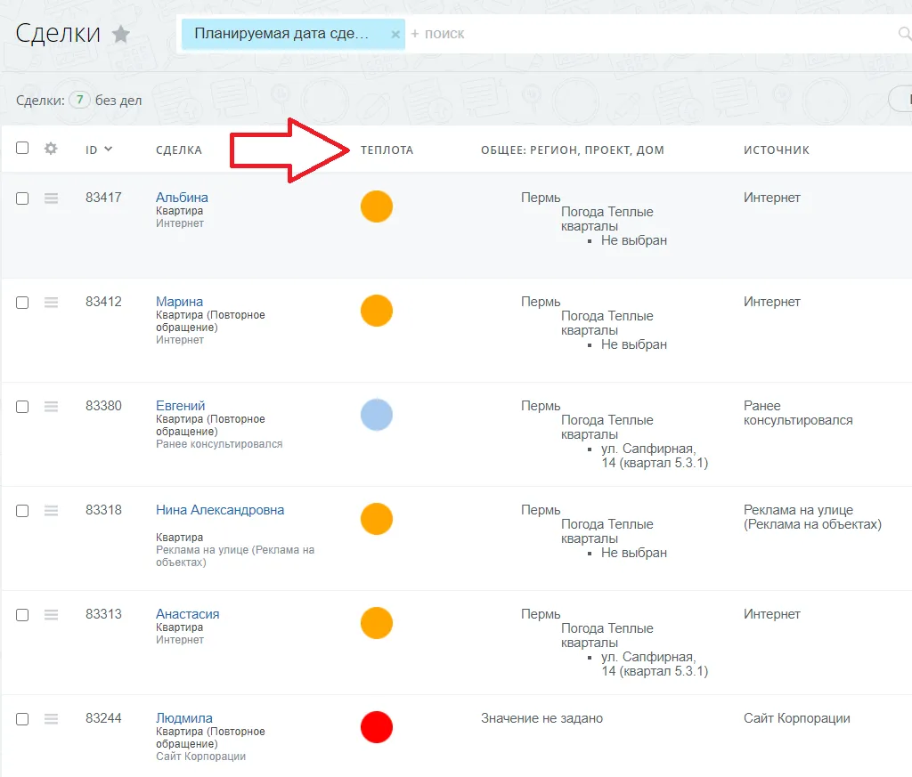Click the search magnifier icon
Viewport: 912px width, 777px height.
904,35
